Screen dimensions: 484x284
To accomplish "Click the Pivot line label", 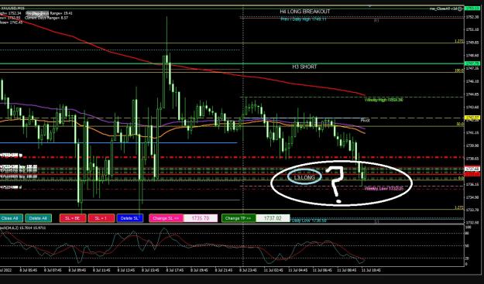I will click(x=366, y=120).
